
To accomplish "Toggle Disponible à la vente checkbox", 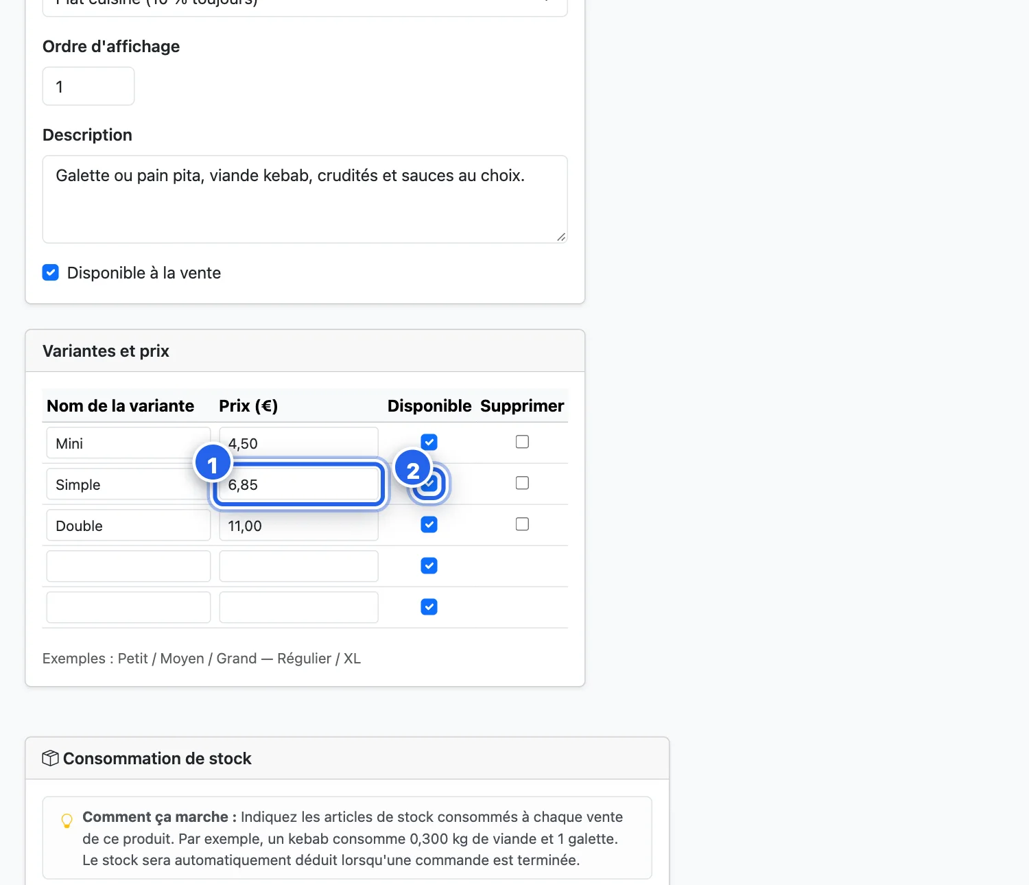I will [51, 273].
